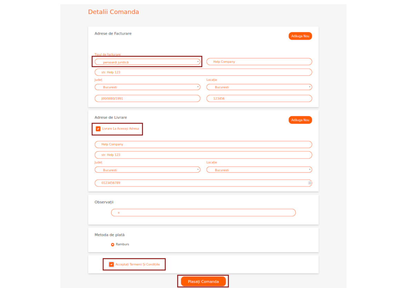Click the Adrese de Livrare heading
Image resolution: width=414 pixels, height=288 pixels.
click(x=111, y=118)
